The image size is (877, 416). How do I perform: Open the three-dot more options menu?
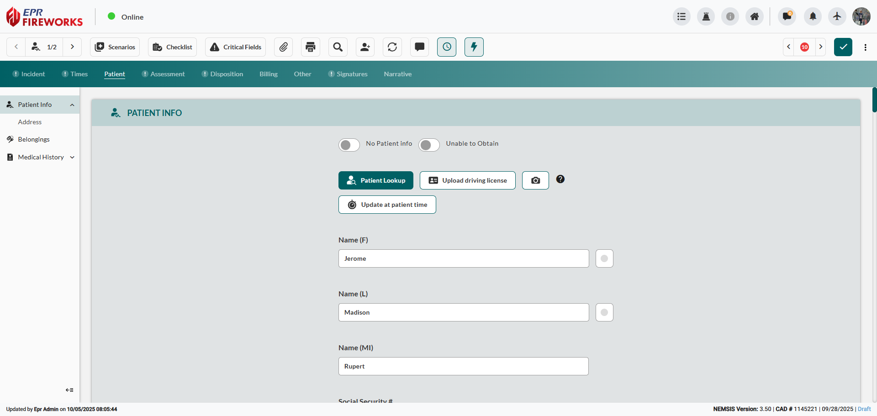point(865,47)
